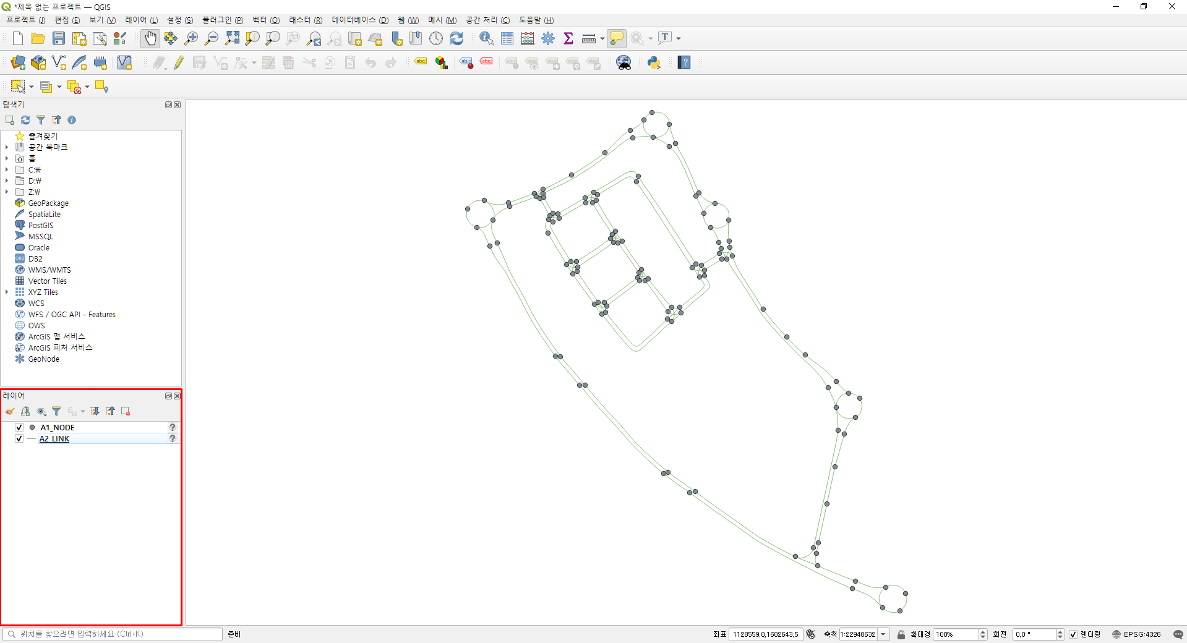This screenshot has height=643, width=1187.
Task: Filter the legend in Layers panel
Action: coord(56,411)
